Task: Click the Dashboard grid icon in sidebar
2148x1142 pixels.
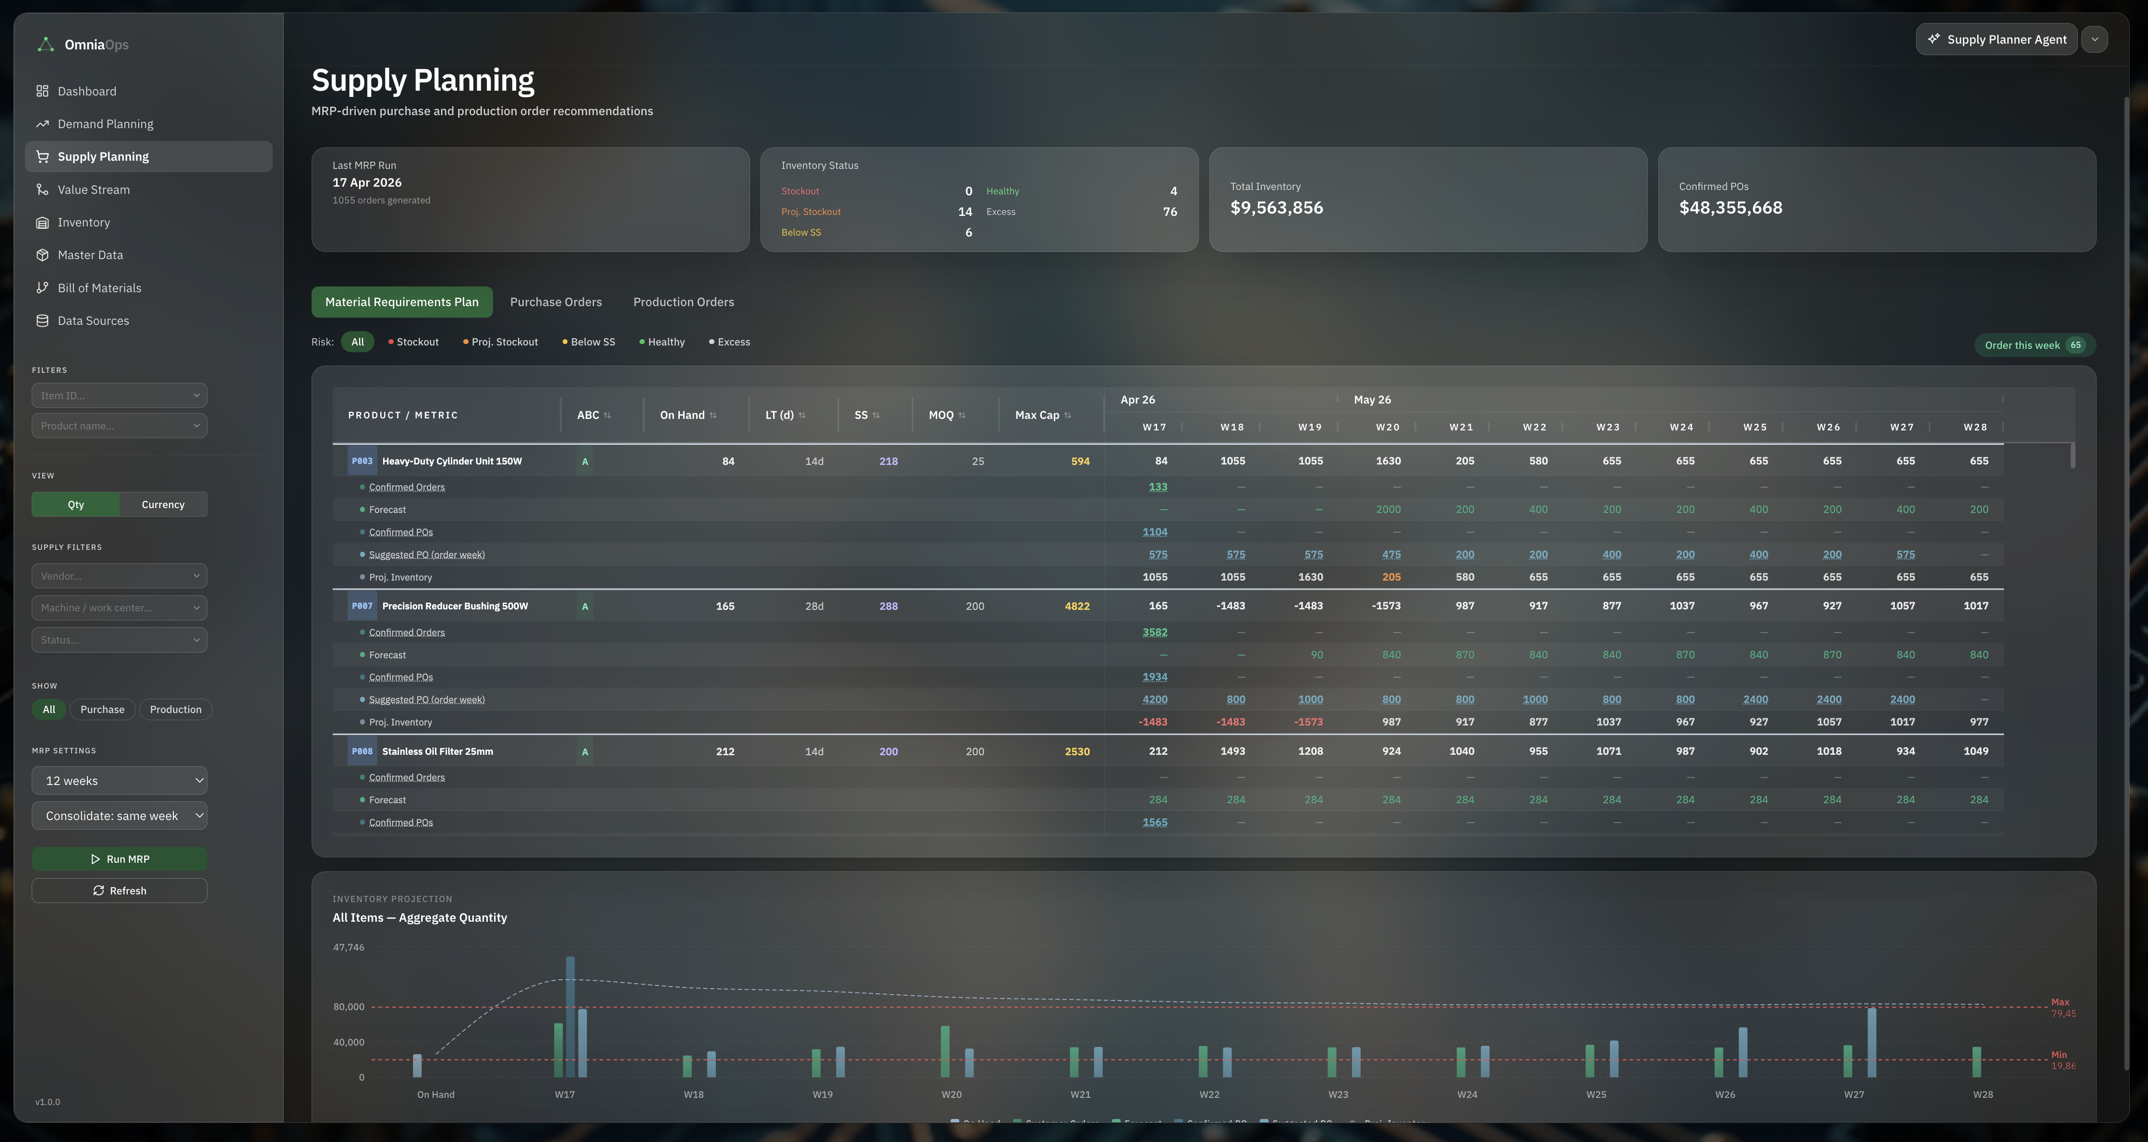Action: pyautogui.click(x=43, y=91)
